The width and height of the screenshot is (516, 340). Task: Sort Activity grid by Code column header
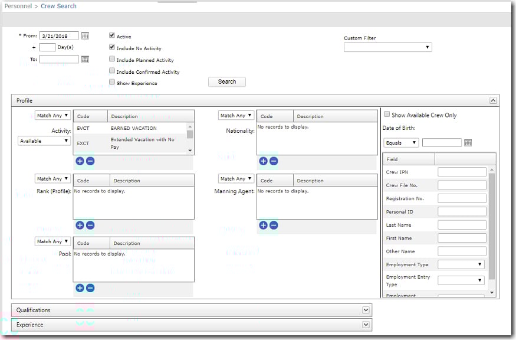[x=83, y=116]
